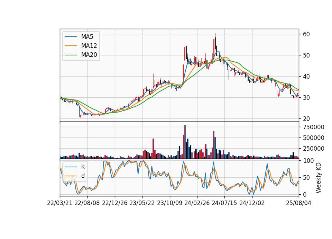Click the 25/08/04 date label

(x=299, y=203)
